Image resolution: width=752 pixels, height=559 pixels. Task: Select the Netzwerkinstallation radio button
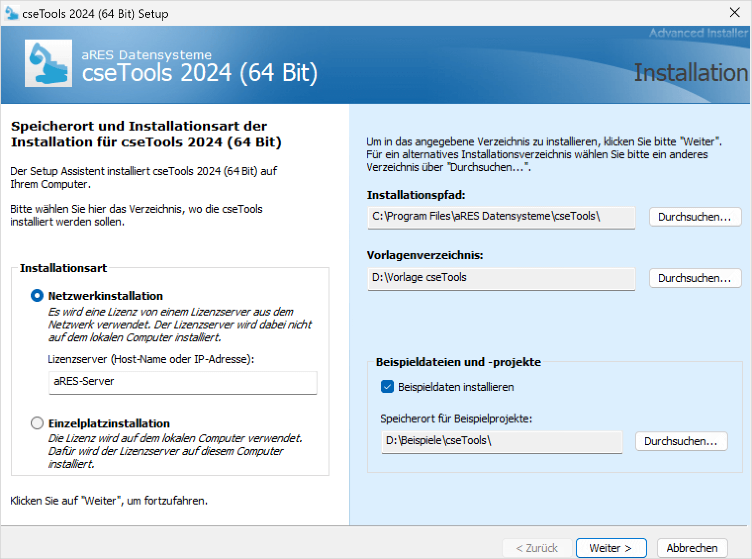point(37,296)
